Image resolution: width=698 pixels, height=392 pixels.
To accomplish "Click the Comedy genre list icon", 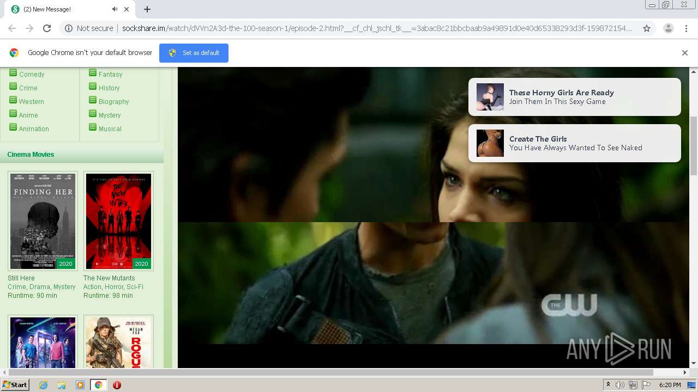I will 13,73.
